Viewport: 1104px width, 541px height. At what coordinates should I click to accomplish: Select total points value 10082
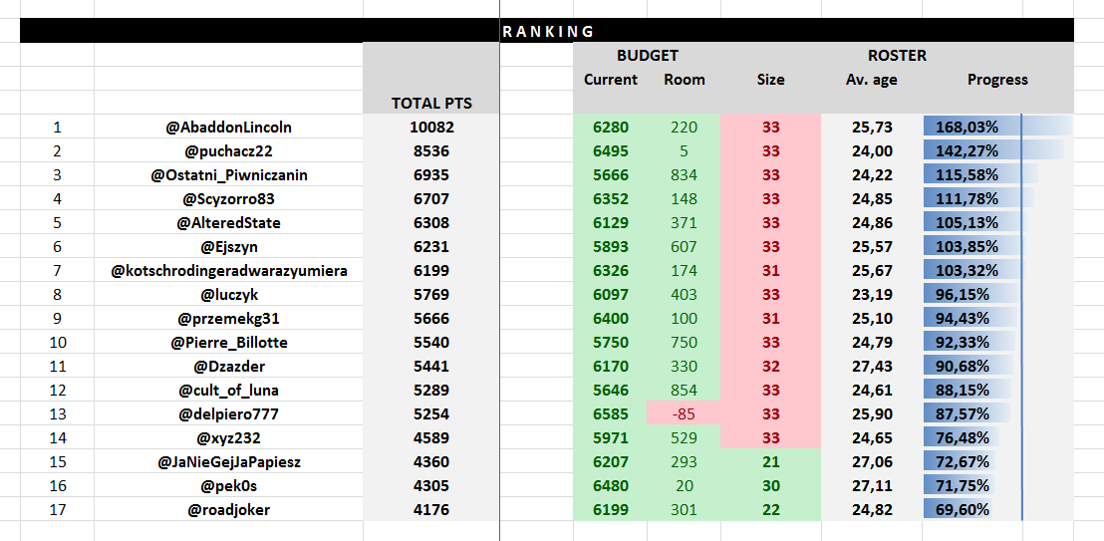point(431,128)
